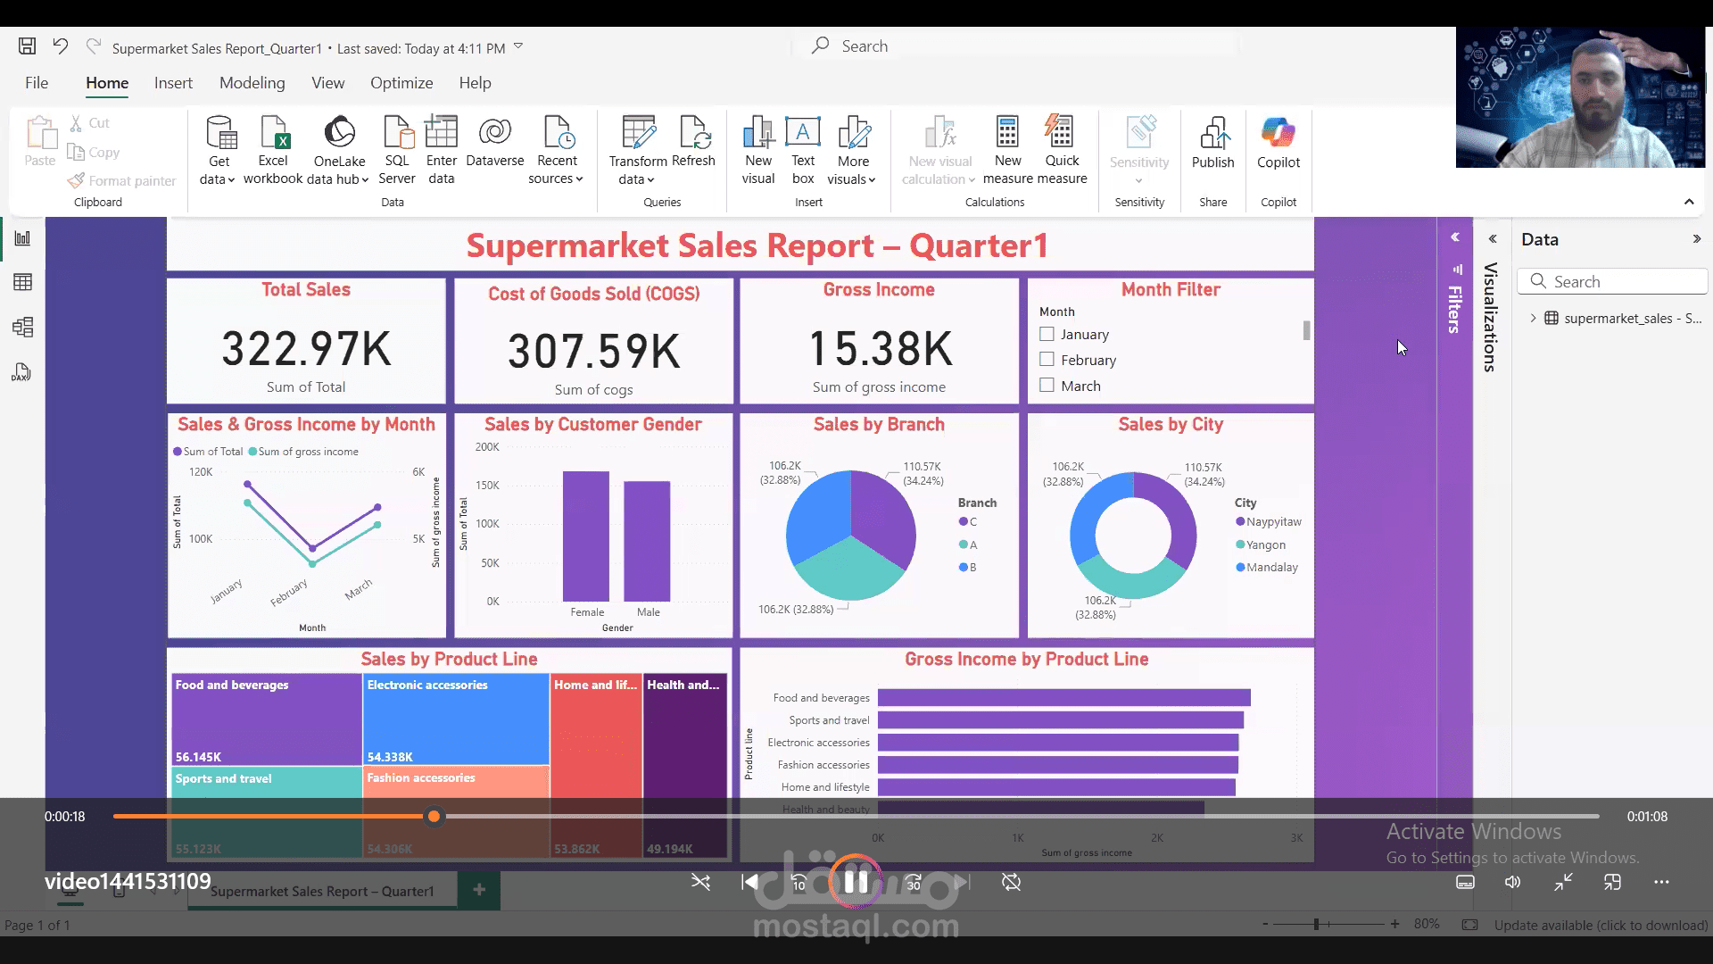Image resolution: width=1713 pixels, height=964 pixels.
Task: Exit fullscreen in the video player
Action: click(x=1563, y=883)
